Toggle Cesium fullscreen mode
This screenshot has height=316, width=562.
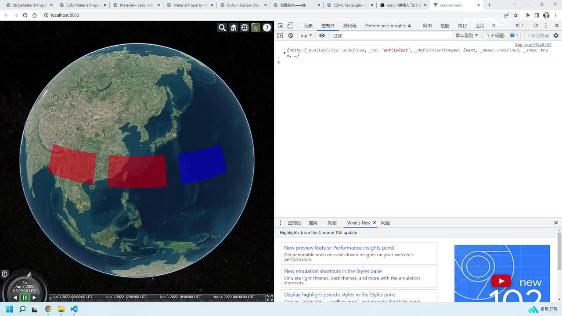coord(270,298)
